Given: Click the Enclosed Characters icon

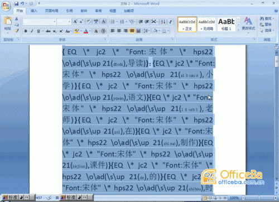Looking at the screenshot, I should click(x=103, y=31).
